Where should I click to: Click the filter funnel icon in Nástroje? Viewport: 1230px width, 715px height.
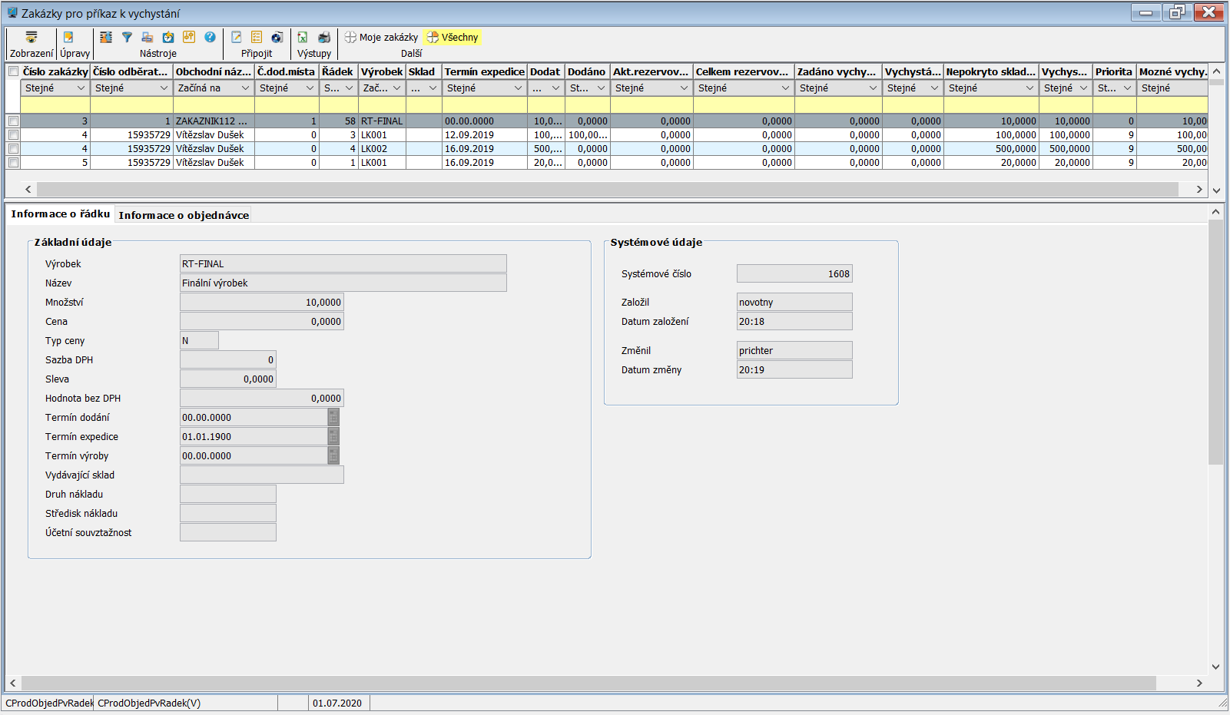pyautogui.click(x=127, y=37)
